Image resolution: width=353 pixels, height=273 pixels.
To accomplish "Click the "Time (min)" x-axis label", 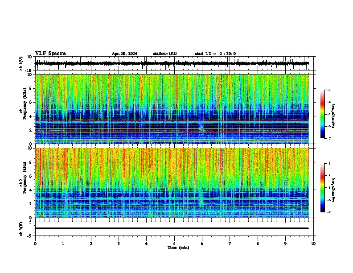I will (x=178, y=248).
